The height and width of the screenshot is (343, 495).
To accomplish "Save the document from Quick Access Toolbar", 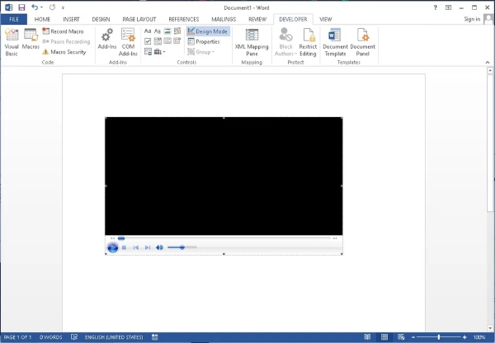I will pyautogui.click(x=21, y=7).
